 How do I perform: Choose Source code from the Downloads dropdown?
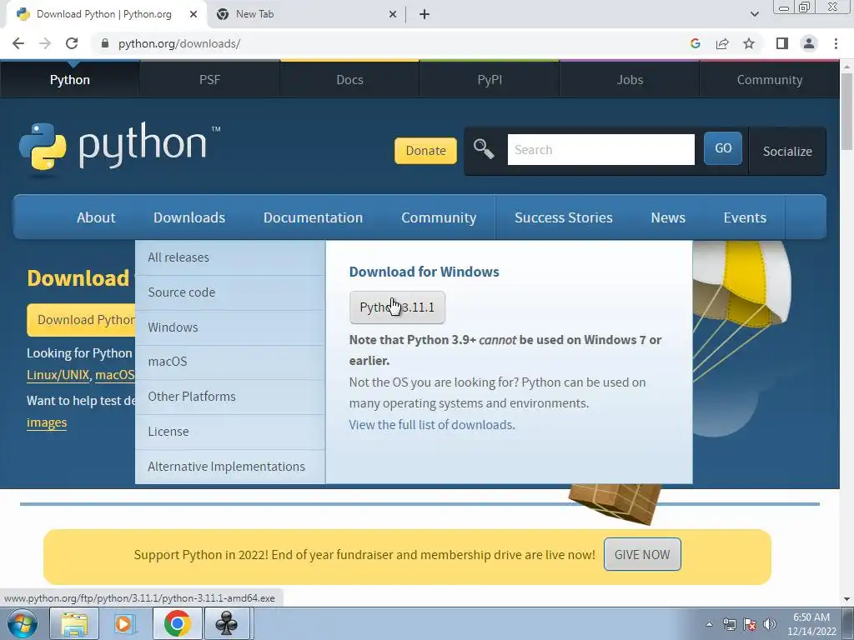click(x=230, y=292)
